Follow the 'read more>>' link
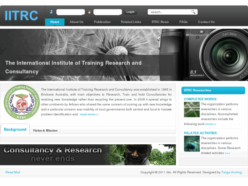The height and width of the screenshot is (186, 248). pyautogui.click(x=89, y=114)
